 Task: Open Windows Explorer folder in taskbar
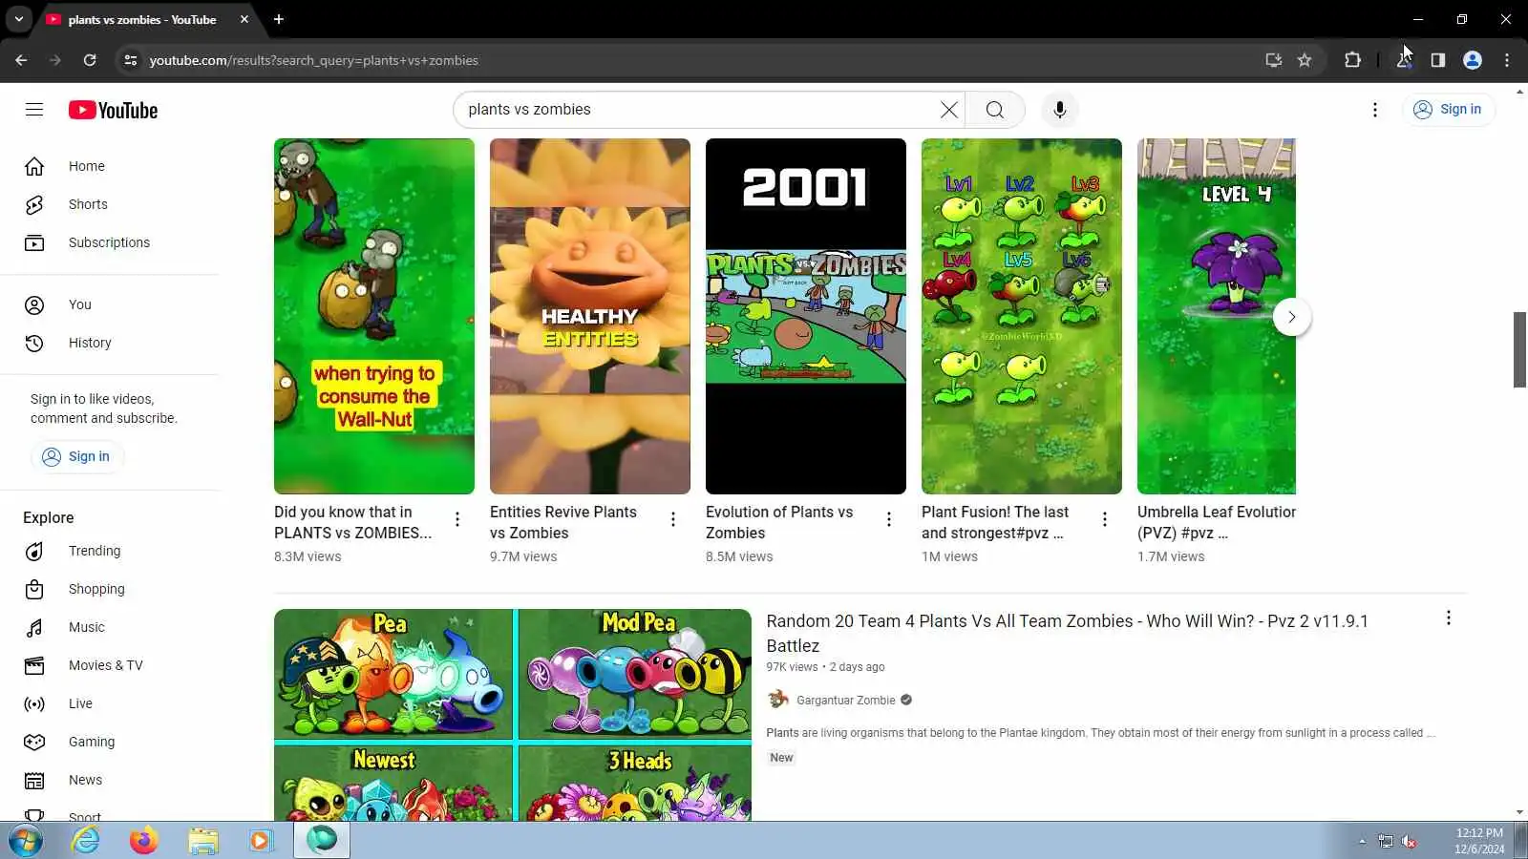point(202,841)
